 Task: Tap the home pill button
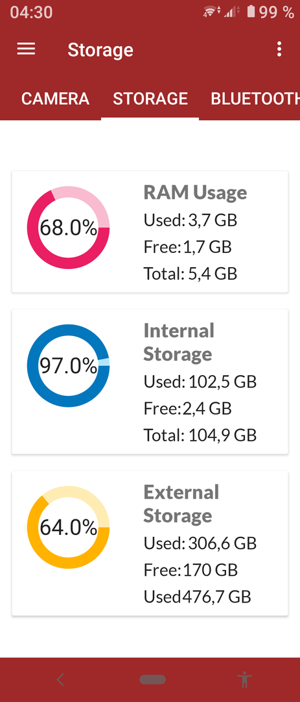pyautogui.click(x=153, y=680)
